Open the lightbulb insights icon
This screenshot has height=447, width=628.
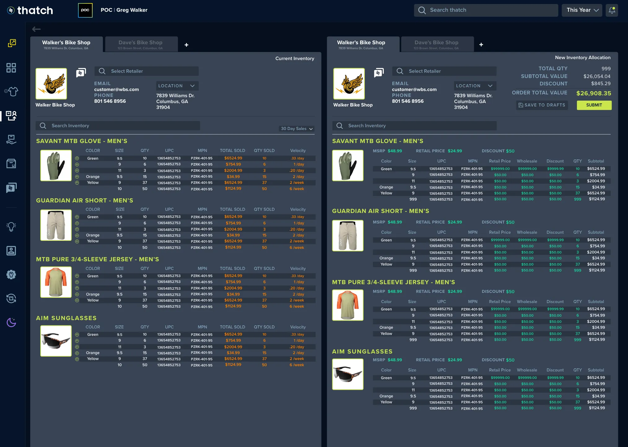tap(11, 227)
